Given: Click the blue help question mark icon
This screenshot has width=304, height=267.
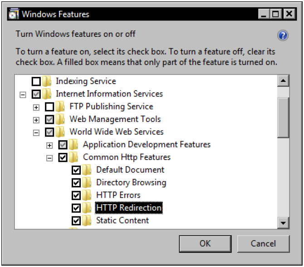Looking at the screenshot, I should pos(283,35).
